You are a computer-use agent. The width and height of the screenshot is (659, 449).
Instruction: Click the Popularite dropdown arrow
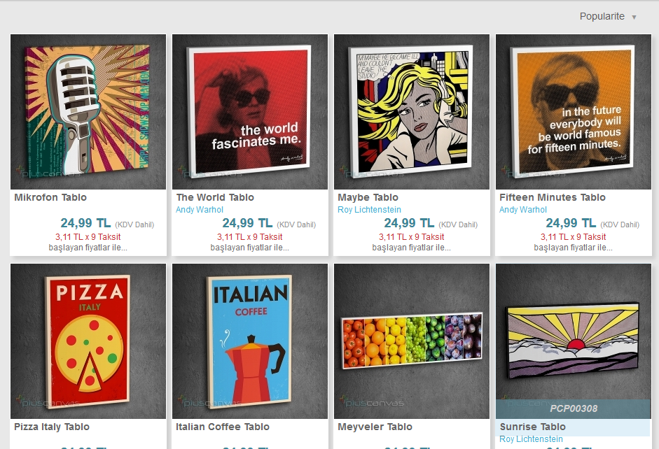coord(634,17)
